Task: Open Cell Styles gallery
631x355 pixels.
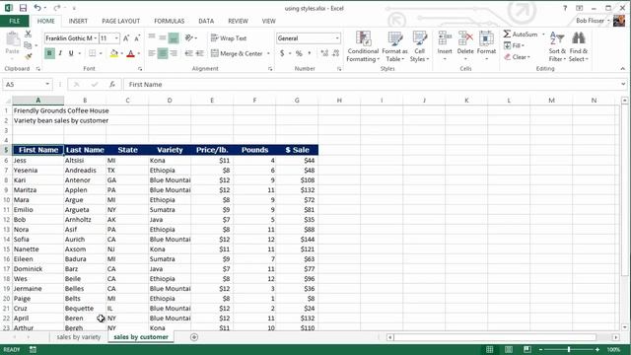Action: [x=419, y=46]
